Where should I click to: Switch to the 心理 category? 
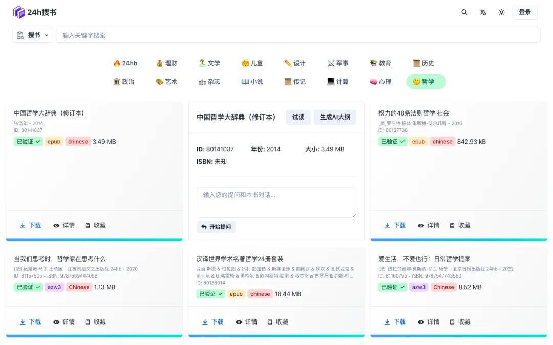(380, 81)
